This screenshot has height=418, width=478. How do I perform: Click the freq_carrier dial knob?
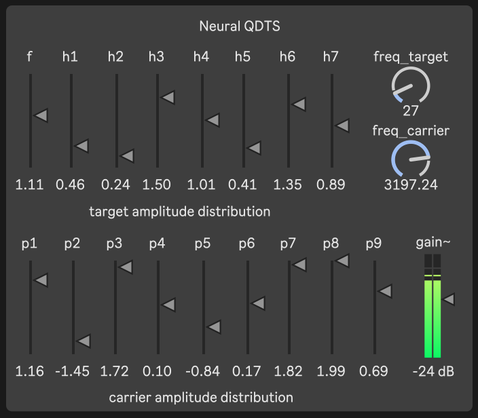pyautogui.click(x=411, y=159)
